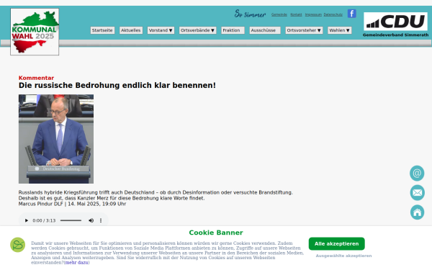Expand the Vorstand dropdown menu
The width and height of the screenshot is (432, 270).
click(161, 30)
